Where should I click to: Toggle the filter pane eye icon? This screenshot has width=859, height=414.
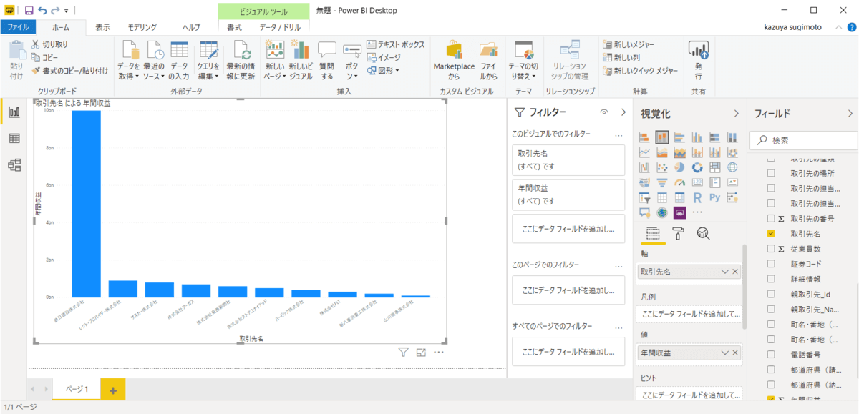tap(604, 112)
